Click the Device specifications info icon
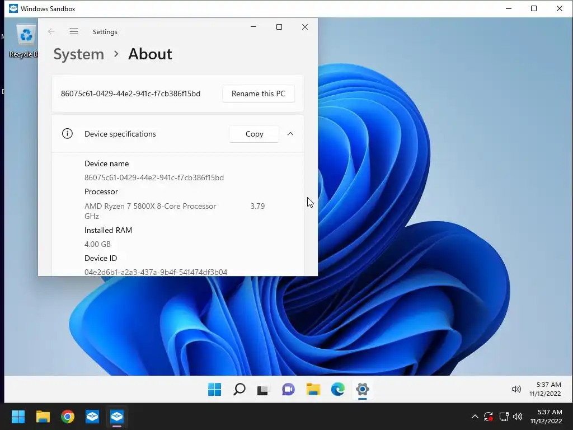The image size is (573, 430). 67,133
